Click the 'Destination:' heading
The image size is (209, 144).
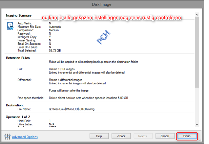point(15,105)
